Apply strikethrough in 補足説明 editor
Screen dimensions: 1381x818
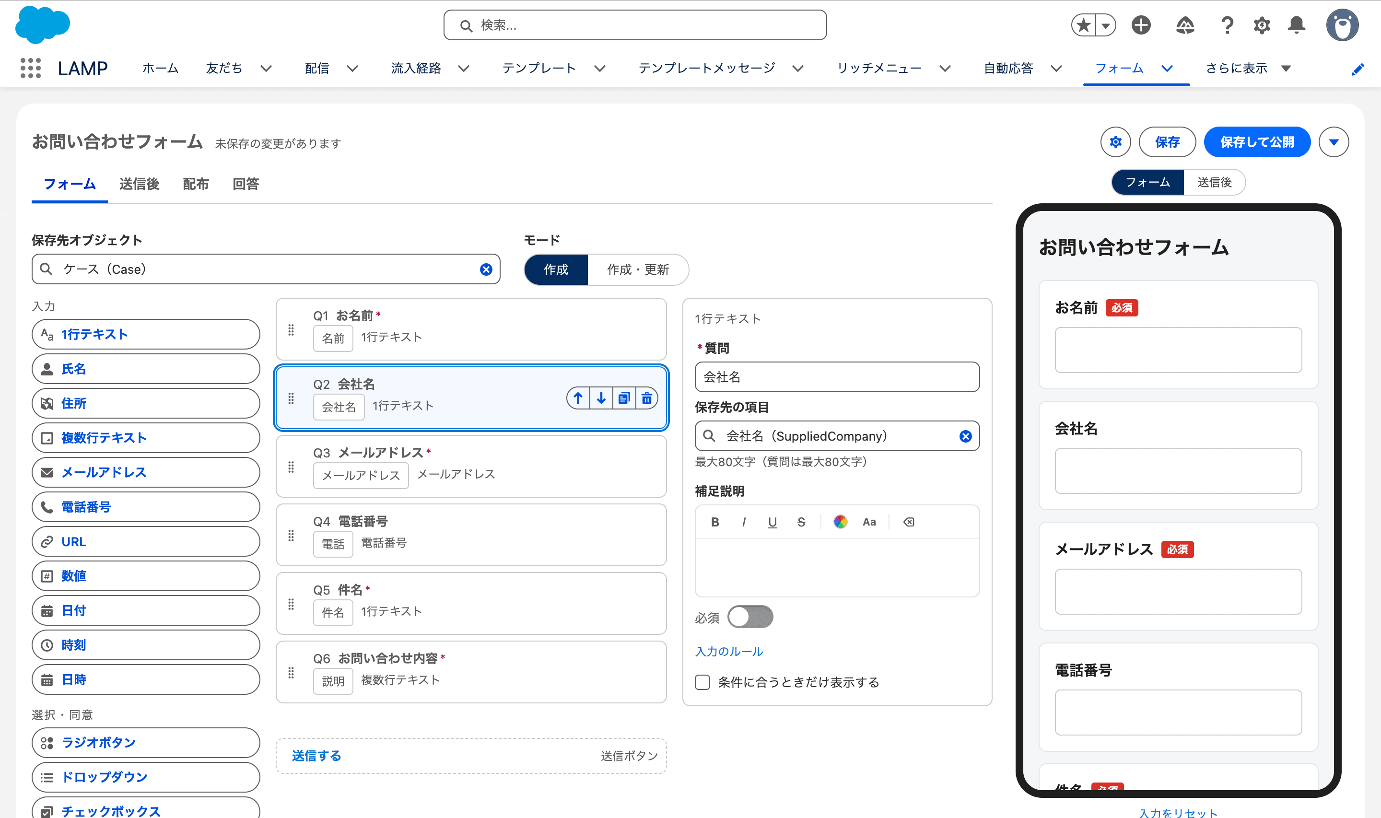(801, 522)
